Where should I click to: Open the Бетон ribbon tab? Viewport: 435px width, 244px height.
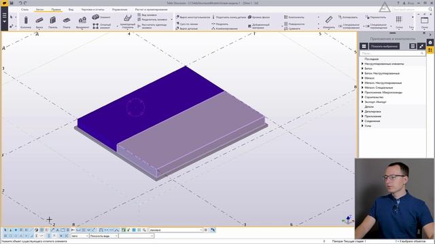point(39,9)
